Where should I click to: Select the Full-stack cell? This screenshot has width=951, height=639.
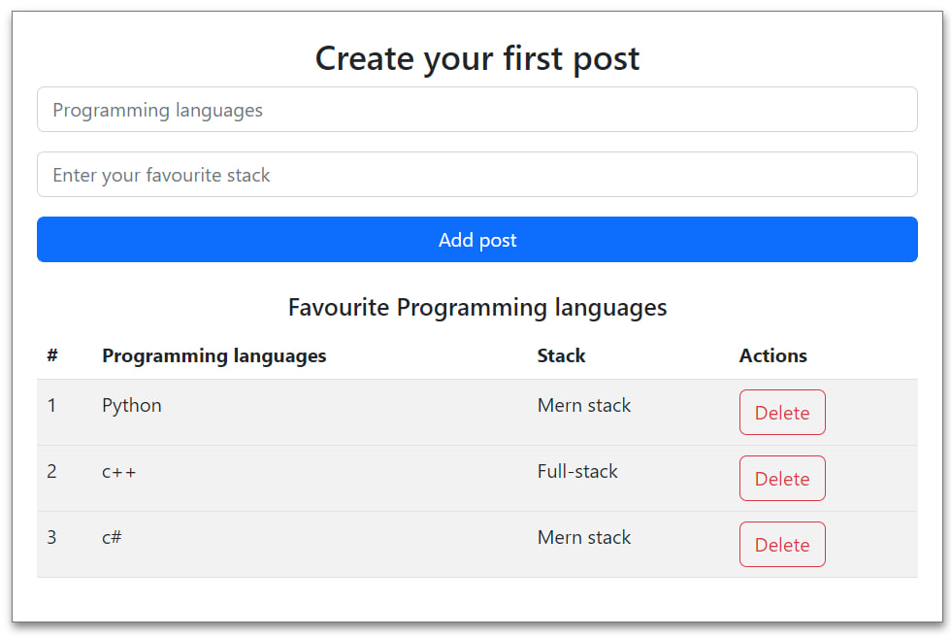tap(577, 472)
